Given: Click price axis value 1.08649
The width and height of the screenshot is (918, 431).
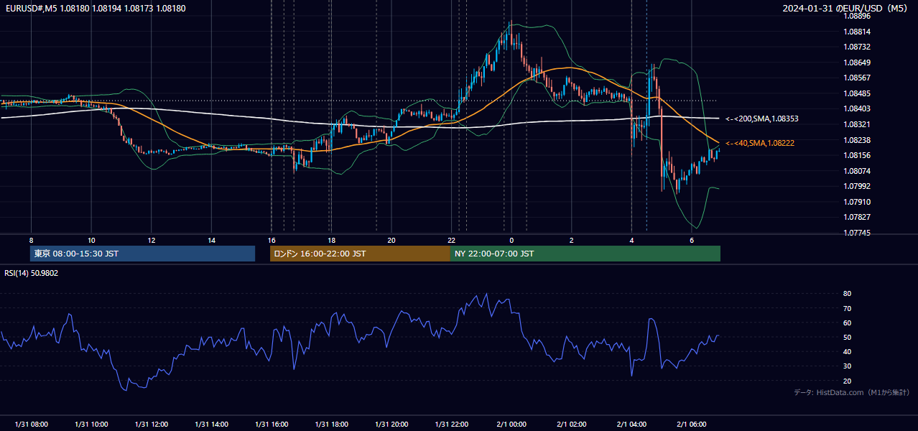Looking at the screenshot, I should 857,62.
